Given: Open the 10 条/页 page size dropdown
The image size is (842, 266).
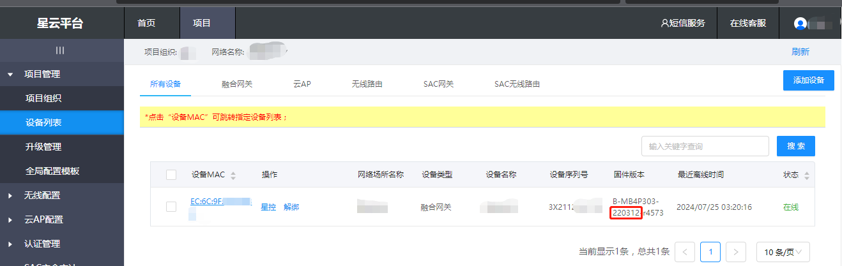Looking at the screenshot, I should point(783,251).
